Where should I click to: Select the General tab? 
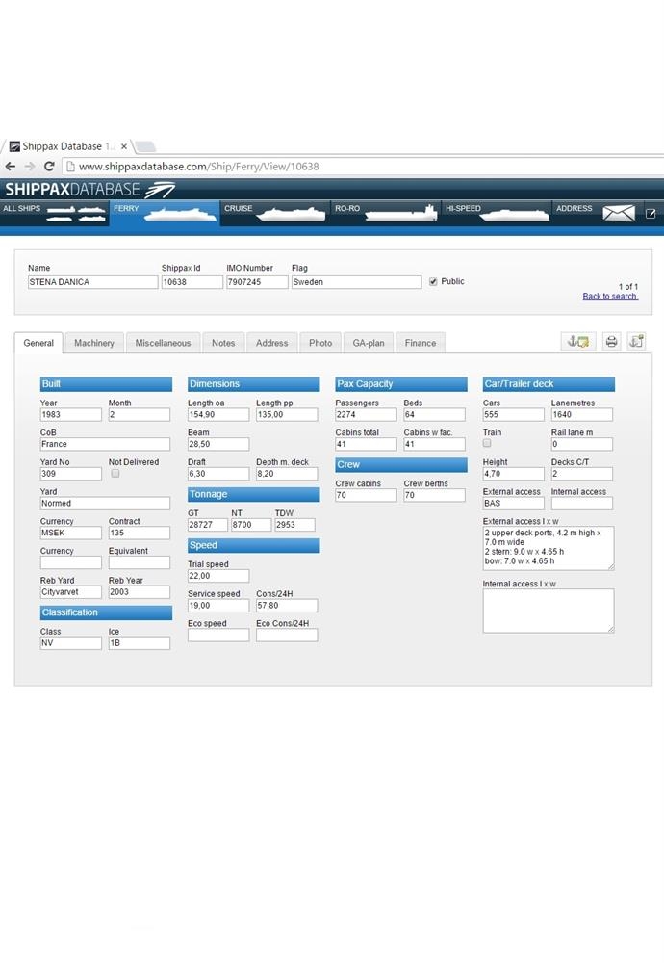[x=38, y=343]
